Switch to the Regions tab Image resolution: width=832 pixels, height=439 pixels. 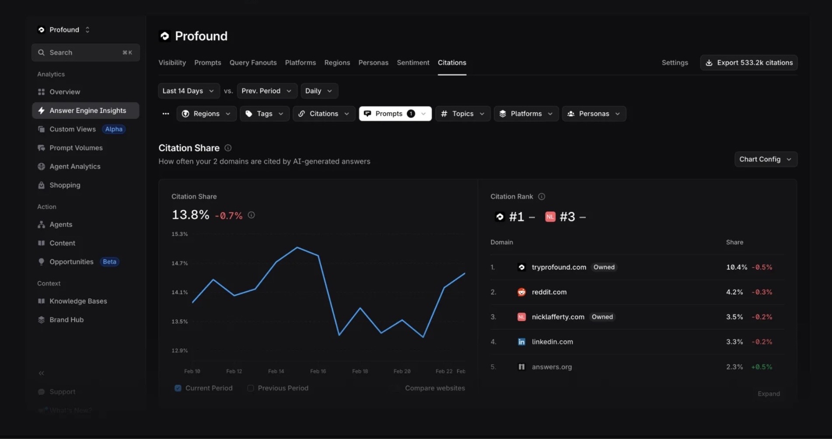click(x=337, y=63)
